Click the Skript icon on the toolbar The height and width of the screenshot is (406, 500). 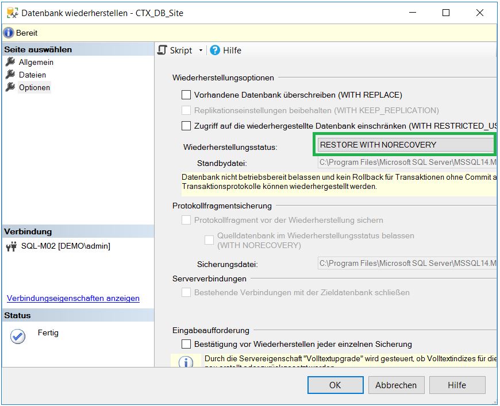163,50
